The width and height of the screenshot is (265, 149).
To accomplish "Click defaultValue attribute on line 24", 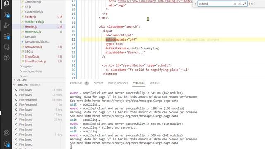I will click(x=116, y=48).
